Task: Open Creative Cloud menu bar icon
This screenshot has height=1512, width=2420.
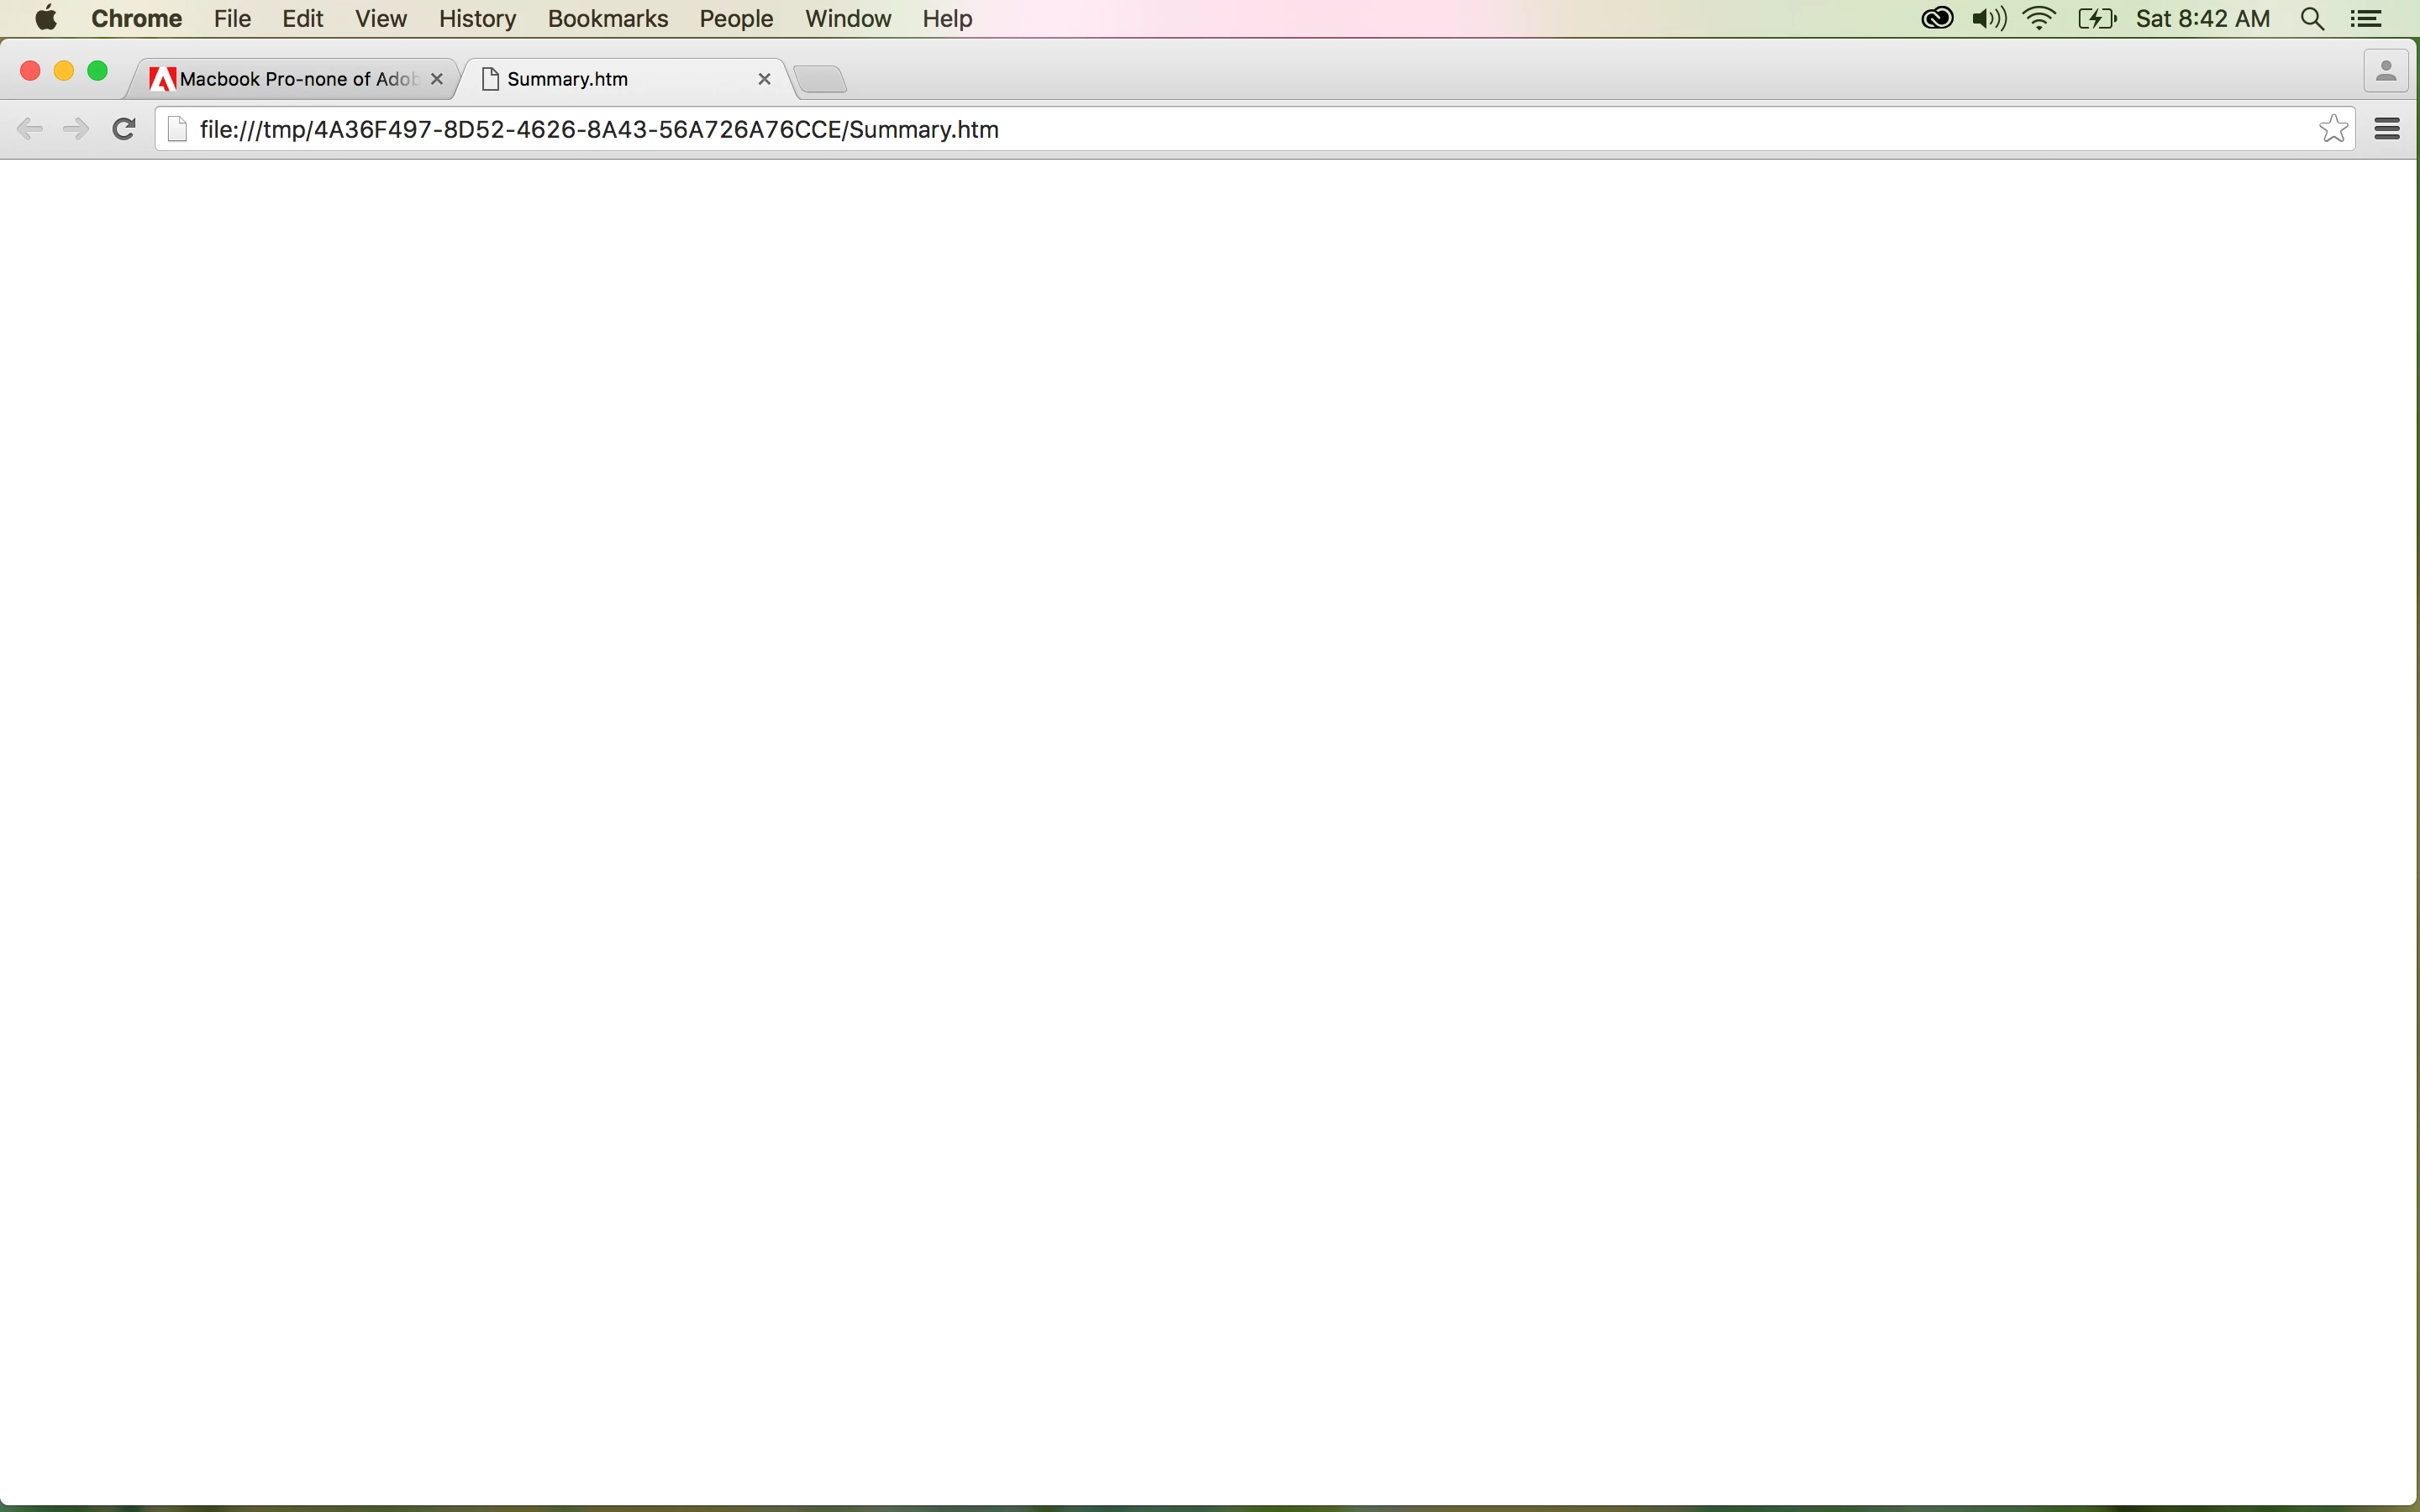Action: 1937,19
